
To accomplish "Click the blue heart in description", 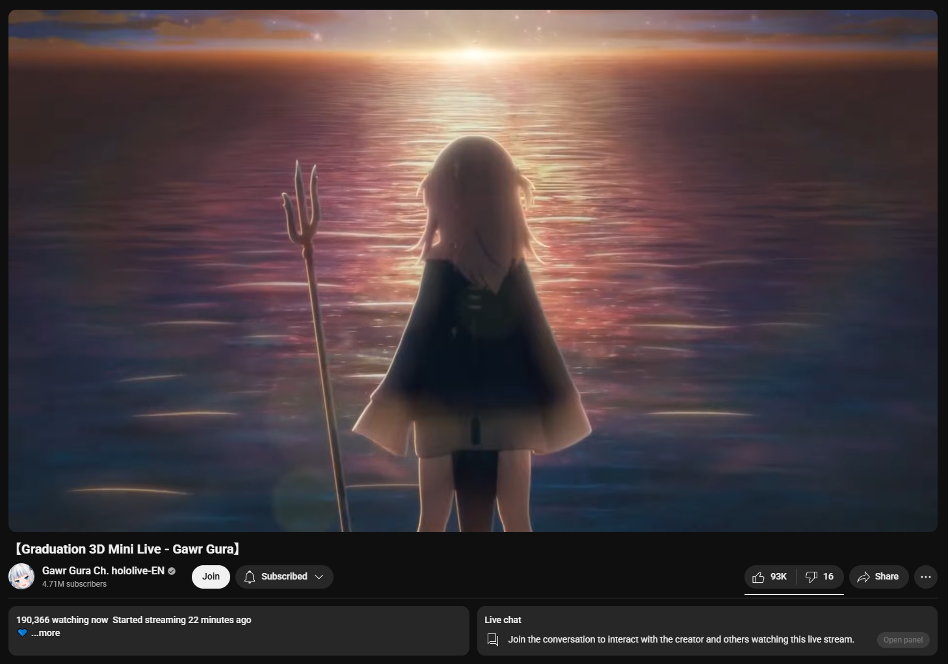I will tap(22, 633).
